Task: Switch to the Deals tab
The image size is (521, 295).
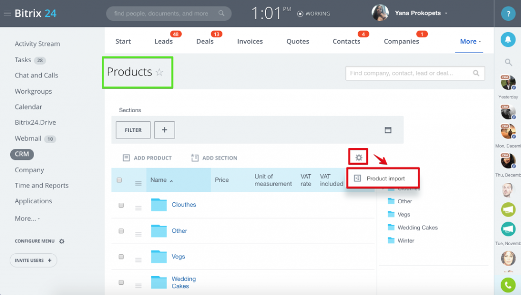Action: [205, 41]
